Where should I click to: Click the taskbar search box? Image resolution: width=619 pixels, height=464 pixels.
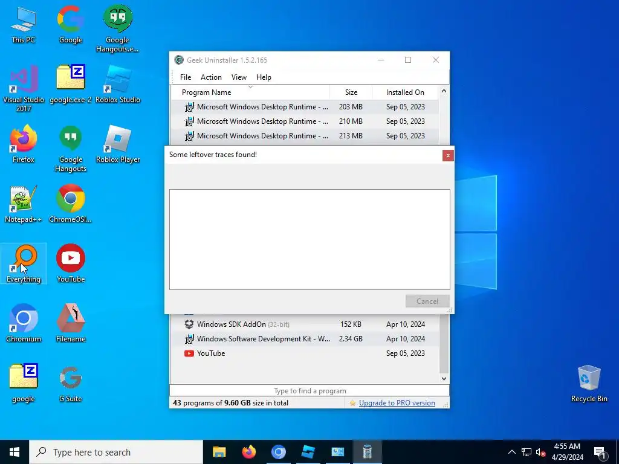[116, 452]
